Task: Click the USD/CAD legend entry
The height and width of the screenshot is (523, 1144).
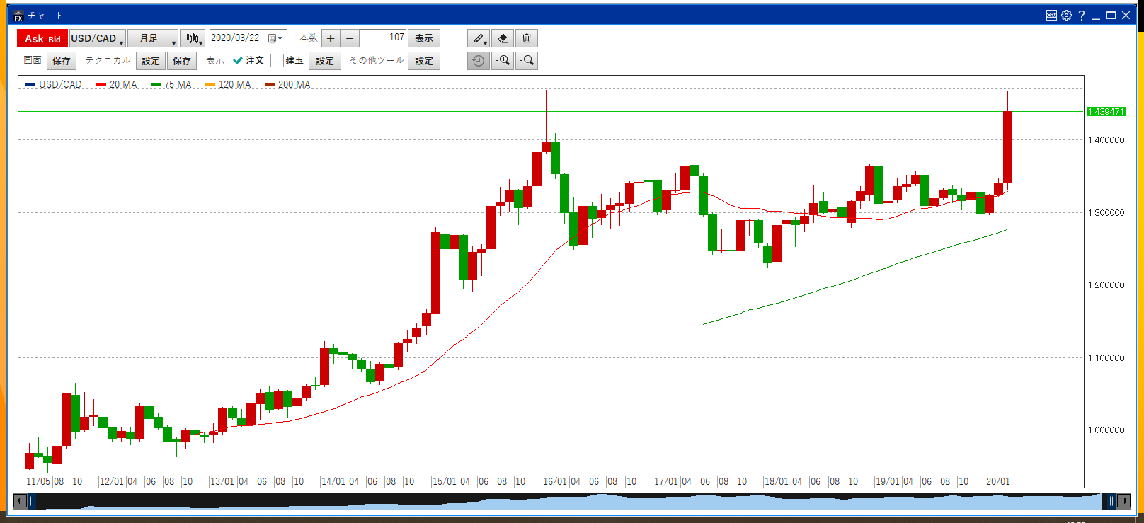Action: point(54,84)
